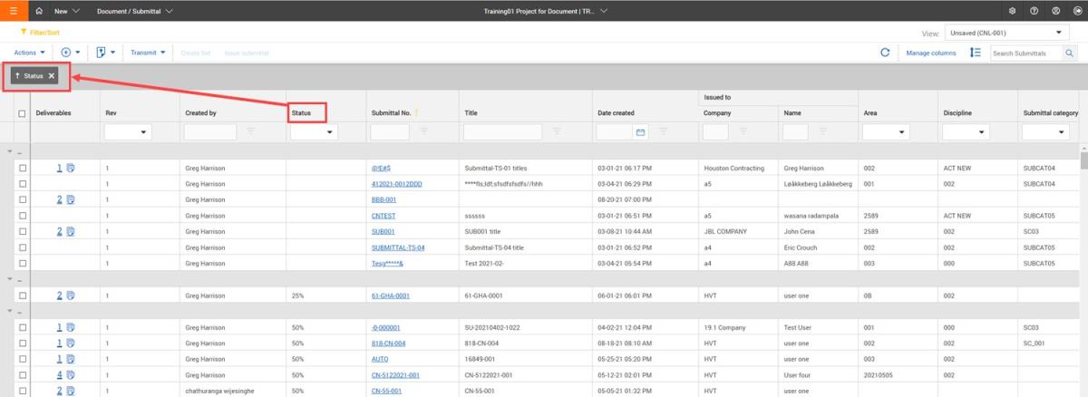Click the Manage columns link

coord(931,53)
